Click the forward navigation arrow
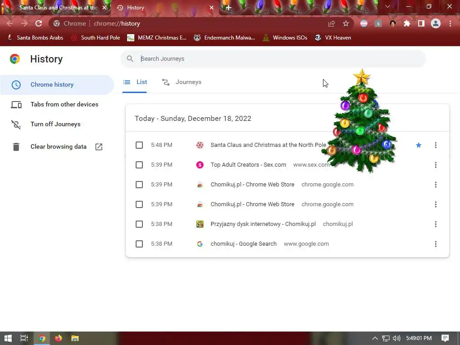This screenshot has width=460, height=345. click(x=24, y=23)
